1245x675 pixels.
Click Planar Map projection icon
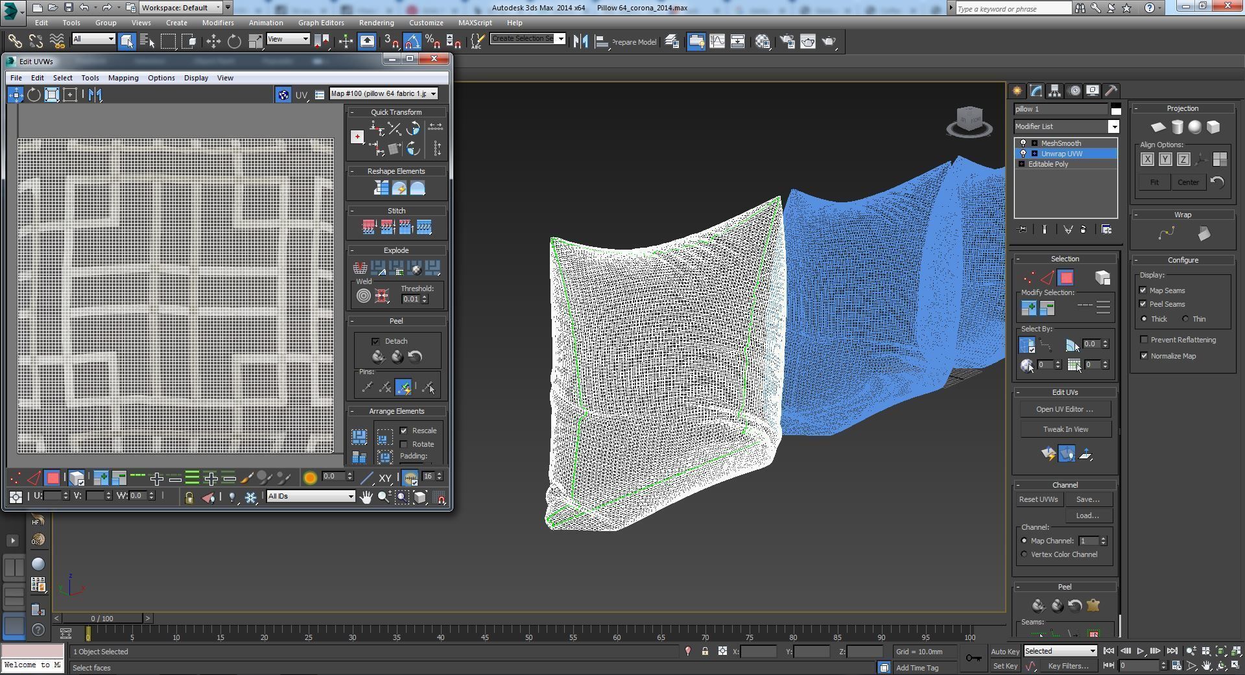tap(1158, 127)
